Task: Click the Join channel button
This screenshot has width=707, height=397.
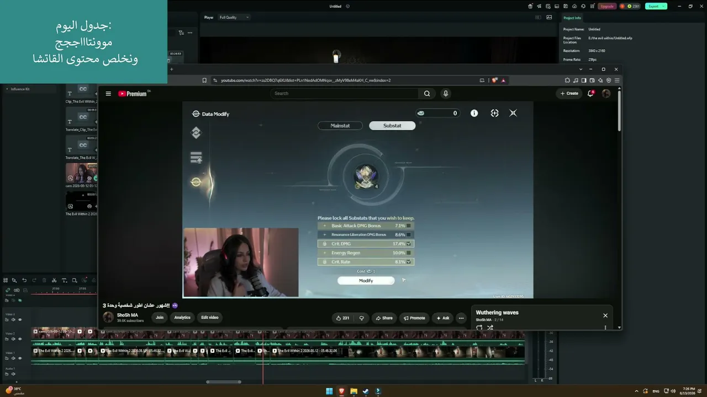Action: coord(160,318)
